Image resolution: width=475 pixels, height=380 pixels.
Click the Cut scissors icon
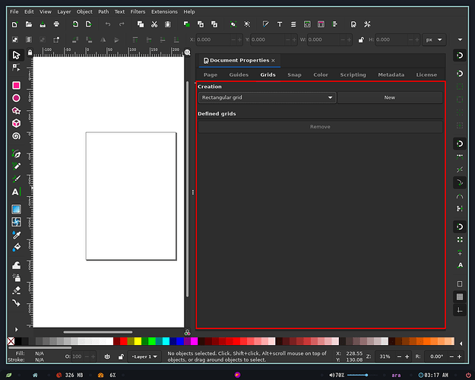coord(154,24)
